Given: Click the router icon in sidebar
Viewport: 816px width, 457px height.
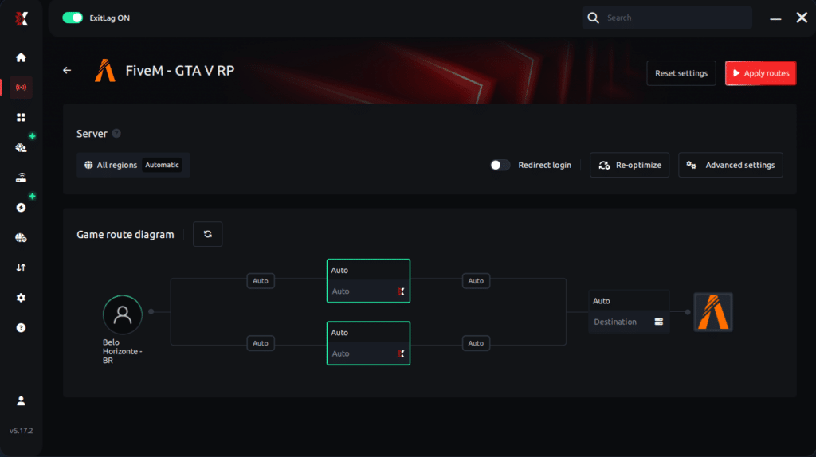Looking at the screenshot, I should [x=21, y=178].
